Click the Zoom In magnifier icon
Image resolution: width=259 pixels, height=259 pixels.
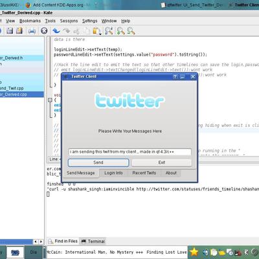(120, 31)
